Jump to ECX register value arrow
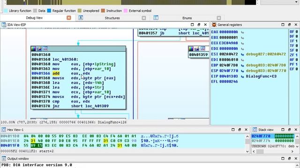300x168 pixels. click(x=242, y=43)
